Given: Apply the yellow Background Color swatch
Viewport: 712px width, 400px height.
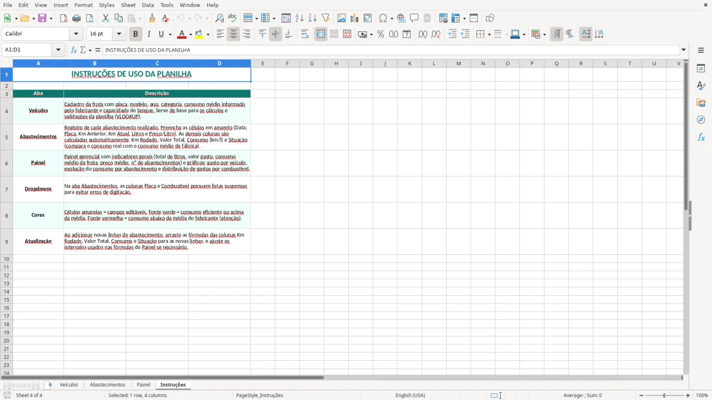Looking at the screenshot, I should pos(199,34).
